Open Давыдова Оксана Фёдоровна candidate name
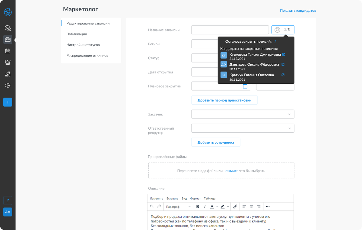Viewport: 362px width, 230px height. (254, 64)
